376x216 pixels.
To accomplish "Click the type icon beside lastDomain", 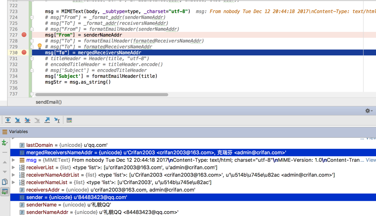I will pos(22,145).
